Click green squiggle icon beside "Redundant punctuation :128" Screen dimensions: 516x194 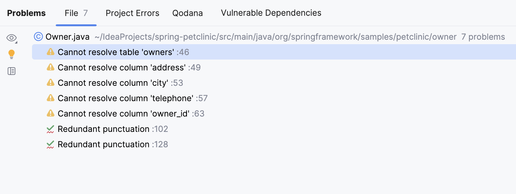pos(50,144)
